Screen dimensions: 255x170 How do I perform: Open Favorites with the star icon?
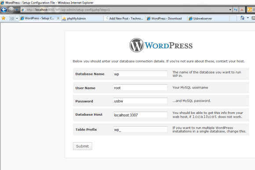tap(4, 18)
